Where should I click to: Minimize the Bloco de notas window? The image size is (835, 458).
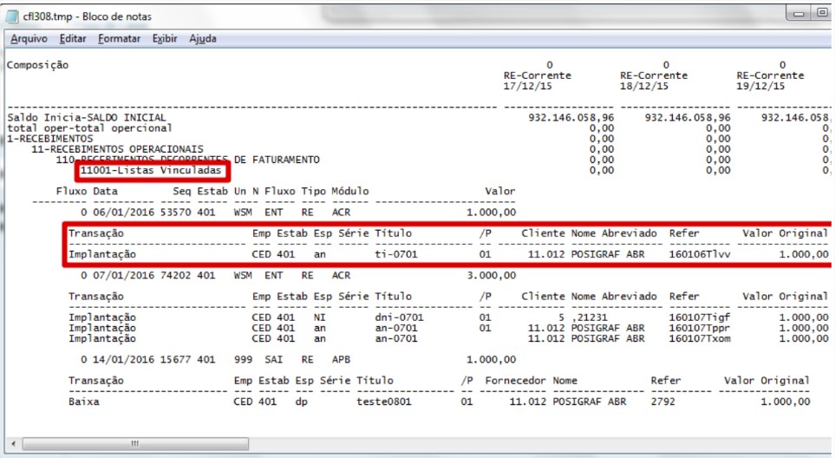point(799,13)
